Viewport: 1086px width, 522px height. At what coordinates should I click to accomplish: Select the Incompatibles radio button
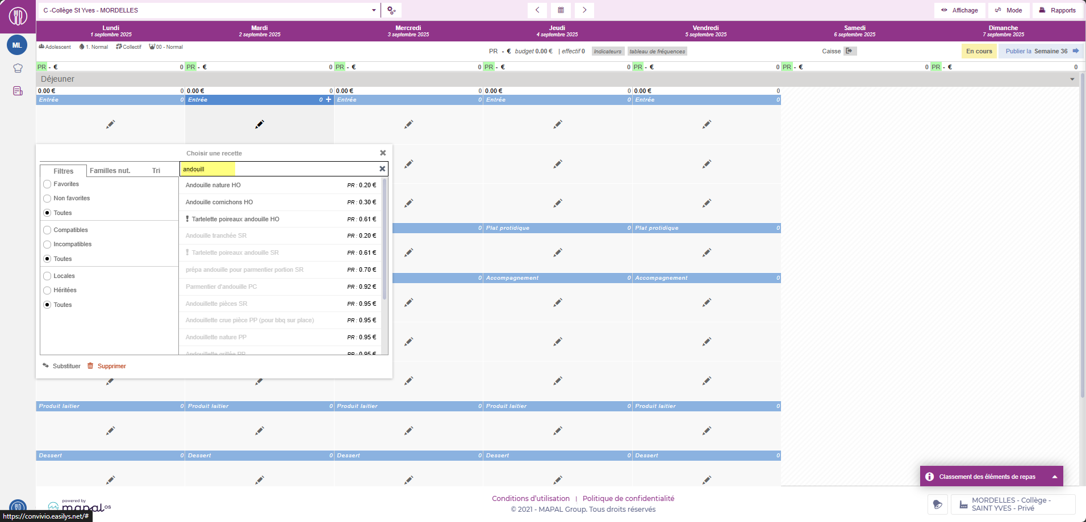[x=47, y=244]
